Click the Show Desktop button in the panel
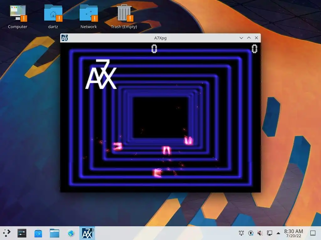Viewport: 321px width, 240px height. tap(313, 233)
